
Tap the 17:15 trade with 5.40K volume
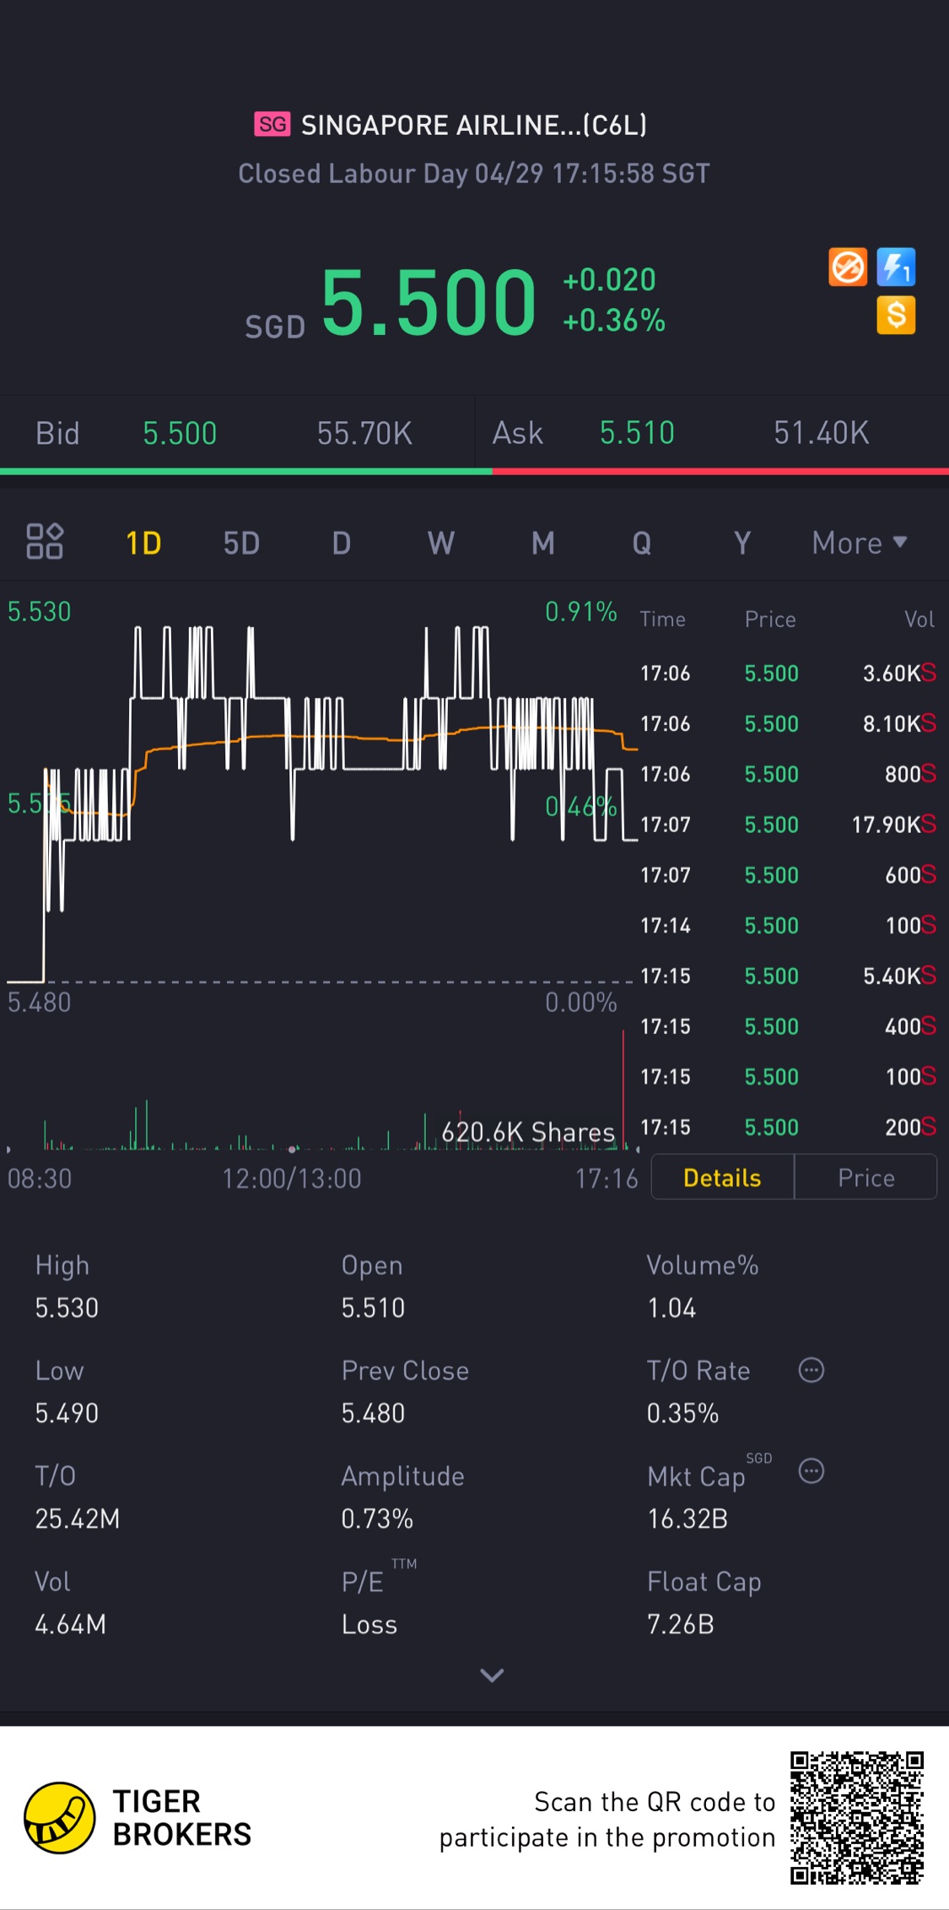(788, 977)
